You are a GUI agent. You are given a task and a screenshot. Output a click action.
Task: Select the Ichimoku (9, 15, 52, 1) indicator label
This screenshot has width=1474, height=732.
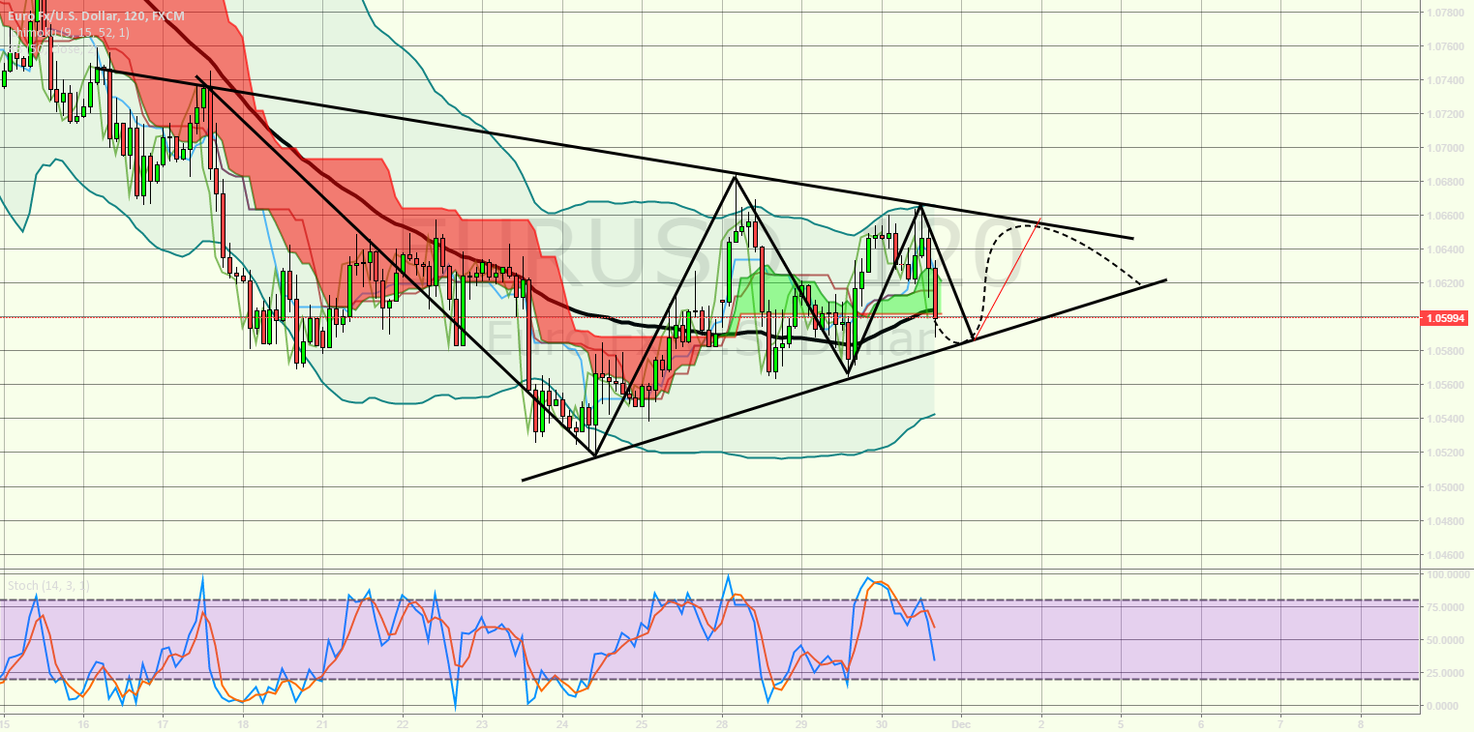68,32
